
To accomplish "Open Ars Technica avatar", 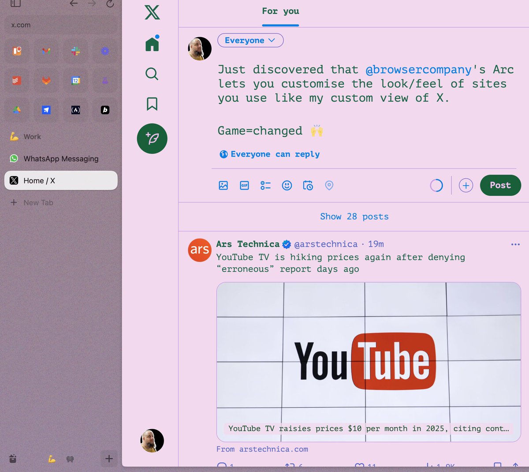I will (x=200, y=250).
